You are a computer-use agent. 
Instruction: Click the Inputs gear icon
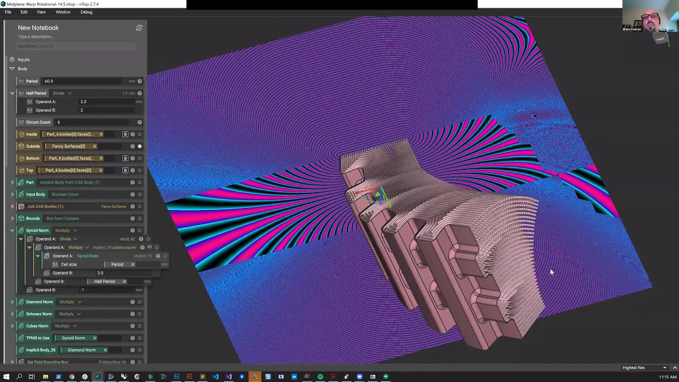pyautogui.click(x=12, y=59)
